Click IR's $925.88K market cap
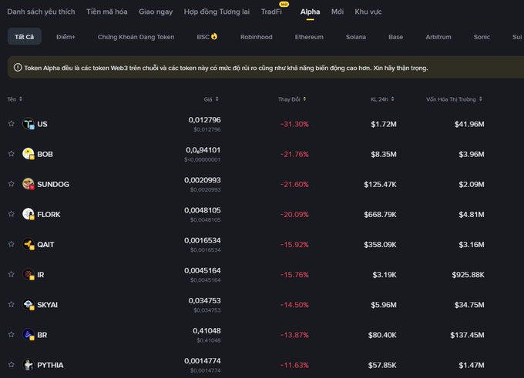This screenshot has width=524, height=378. click(x=468, y=275)
